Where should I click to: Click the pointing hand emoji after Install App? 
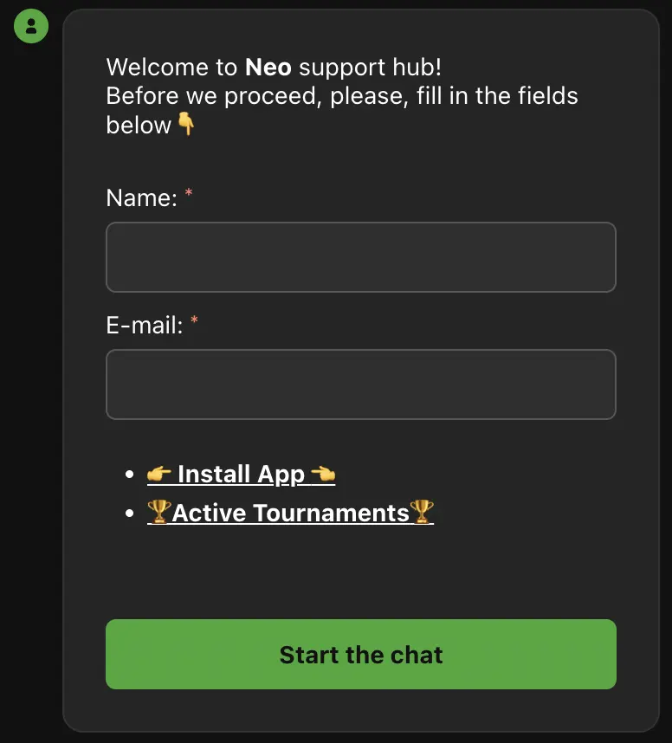tap(322, 475)
